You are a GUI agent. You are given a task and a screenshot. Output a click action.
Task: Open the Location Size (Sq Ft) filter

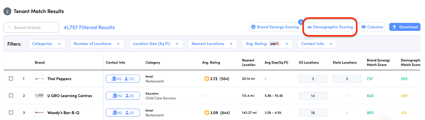point(156,44)
